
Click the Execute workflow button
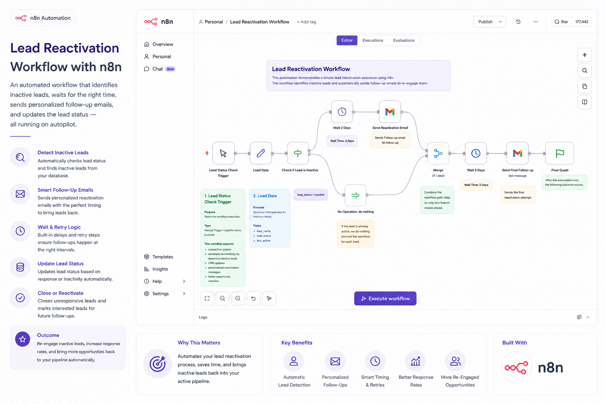[385, 298]
